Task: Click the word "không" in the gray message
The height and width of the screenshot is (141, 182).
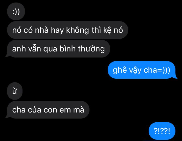Action: (78, 30)
